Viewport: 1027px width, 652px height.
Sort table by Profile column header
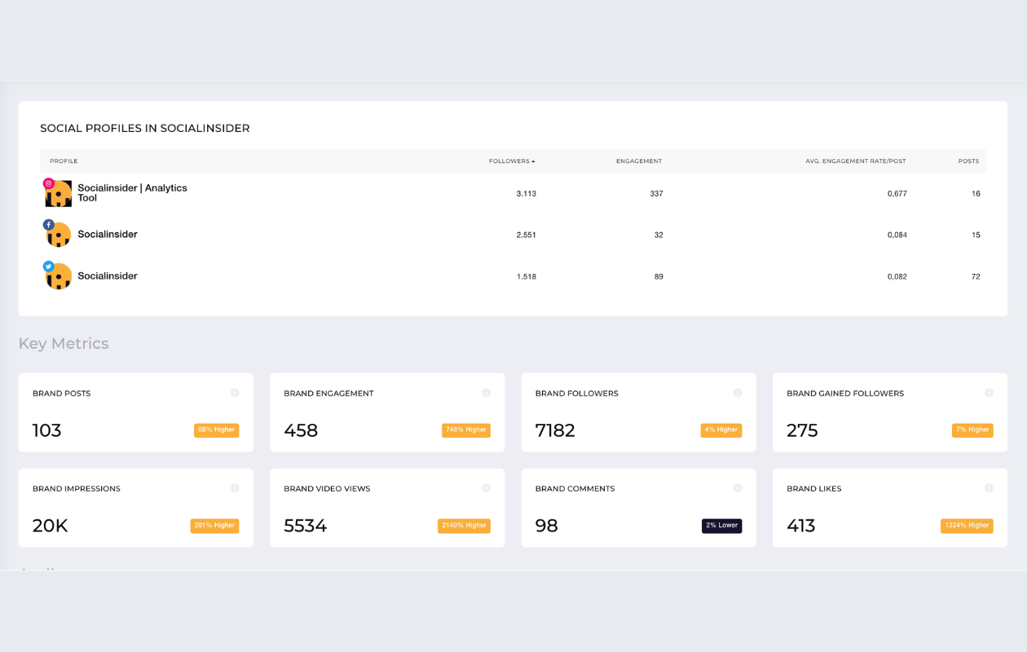(x=64, y=161)
